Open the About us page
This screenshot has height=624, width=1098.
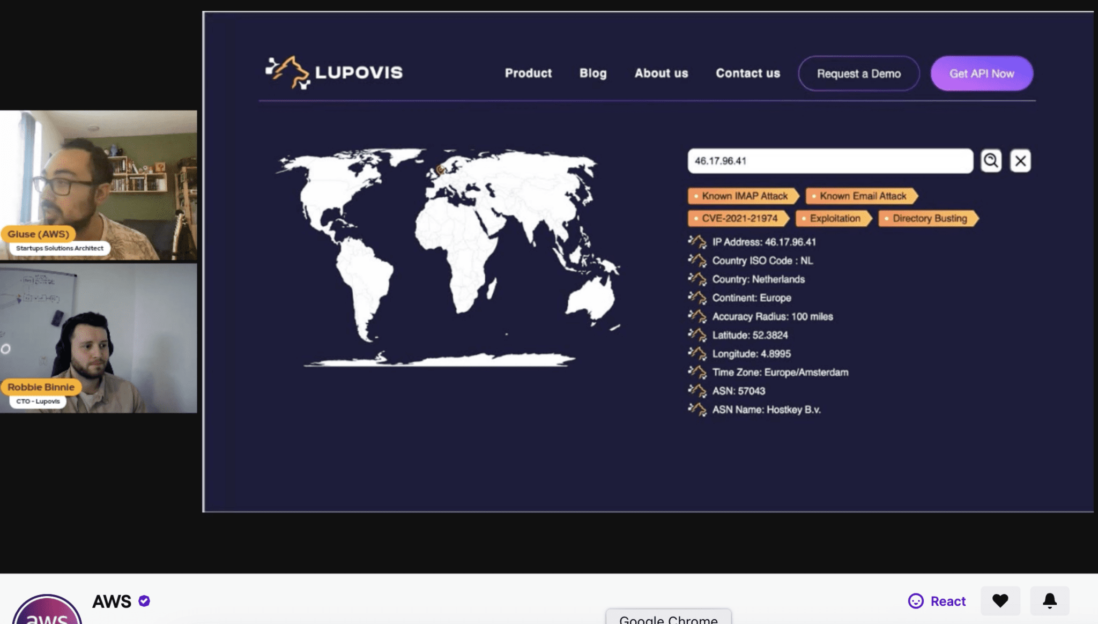(x=662, y=73)
